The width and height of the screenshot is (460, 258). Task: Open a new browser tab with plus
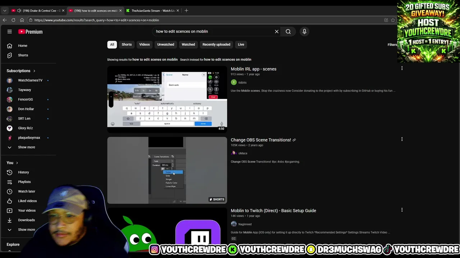pos(186,11)
